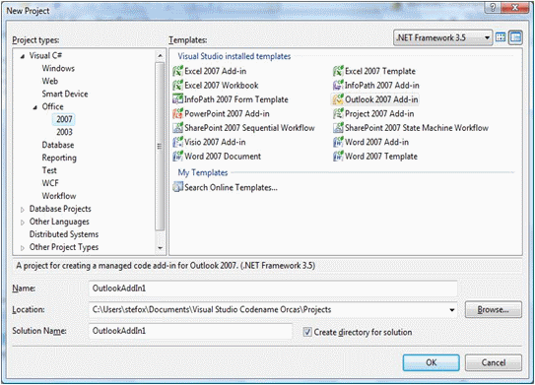Screen dimensions: 535x385
Task: Select the Excel 2007 Template icon
Action: point(338,71)
